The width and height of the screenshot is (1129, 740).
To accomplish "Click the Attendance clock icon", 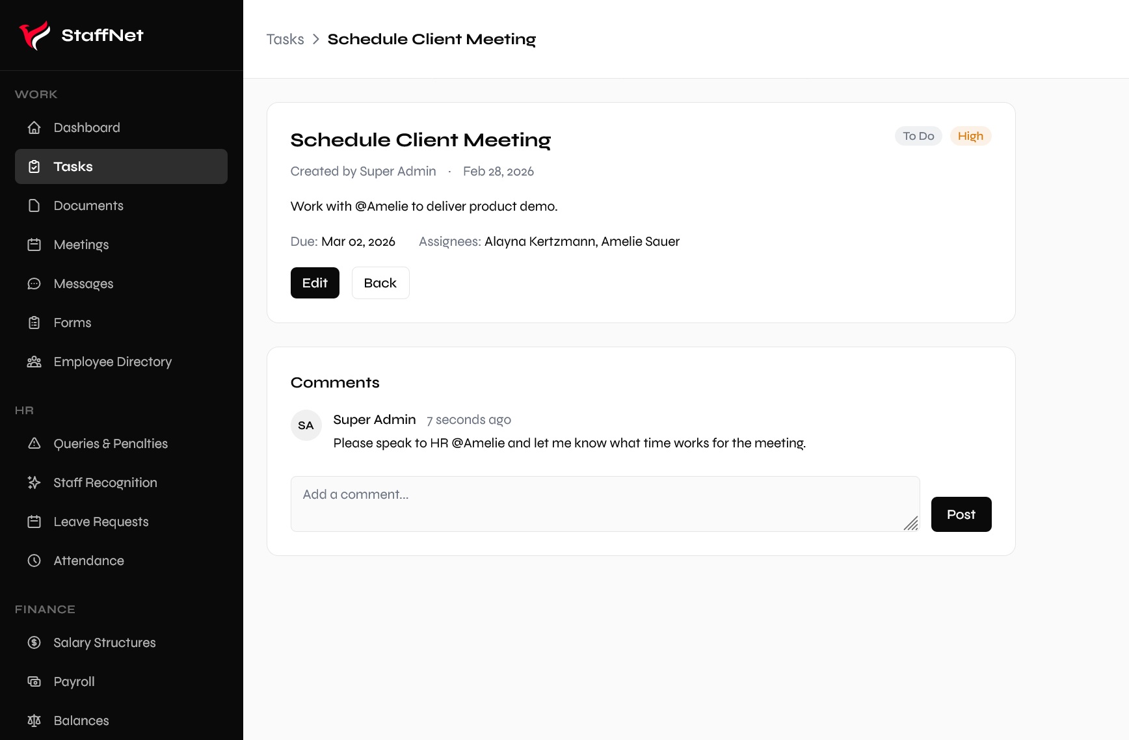I will 34,561.
